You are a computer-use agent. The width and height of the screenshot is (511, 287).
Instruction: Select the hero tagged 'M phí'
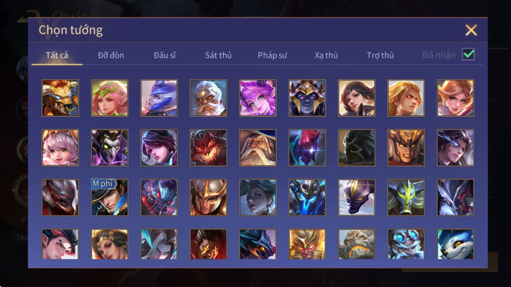110,197
